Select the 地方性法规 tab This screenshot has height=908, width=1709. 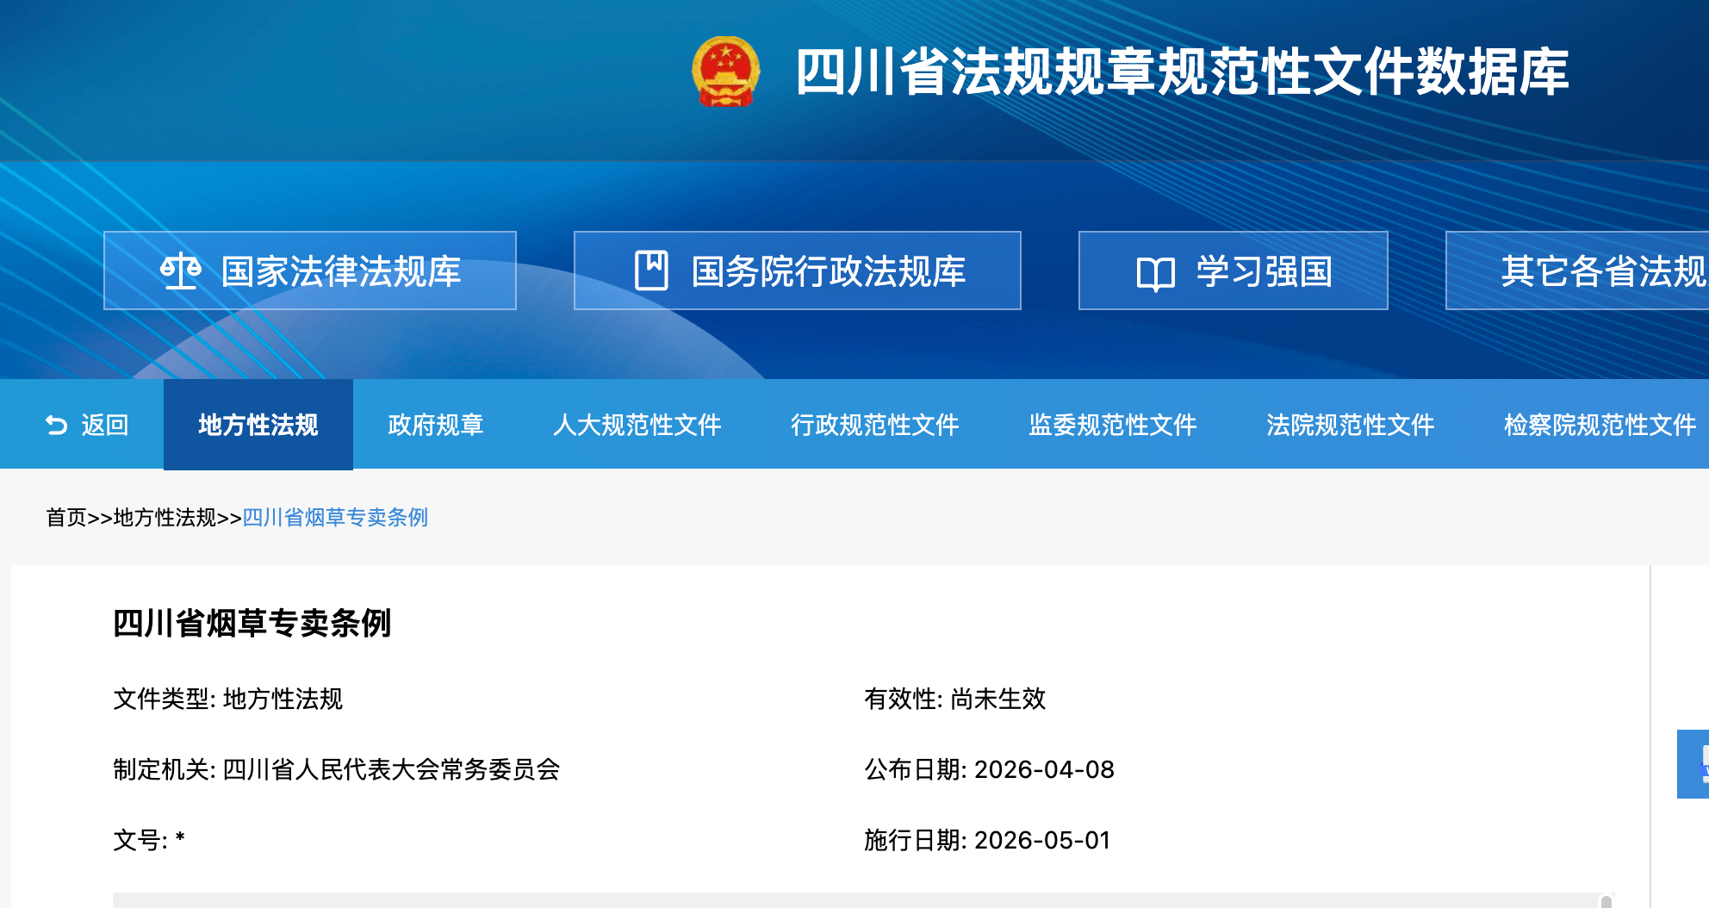point(258,425)
